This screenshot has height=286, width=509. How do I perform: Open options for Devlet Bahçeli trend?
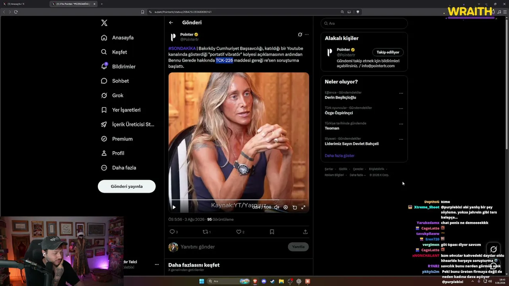pyautogui.click(x=401, y=139)
